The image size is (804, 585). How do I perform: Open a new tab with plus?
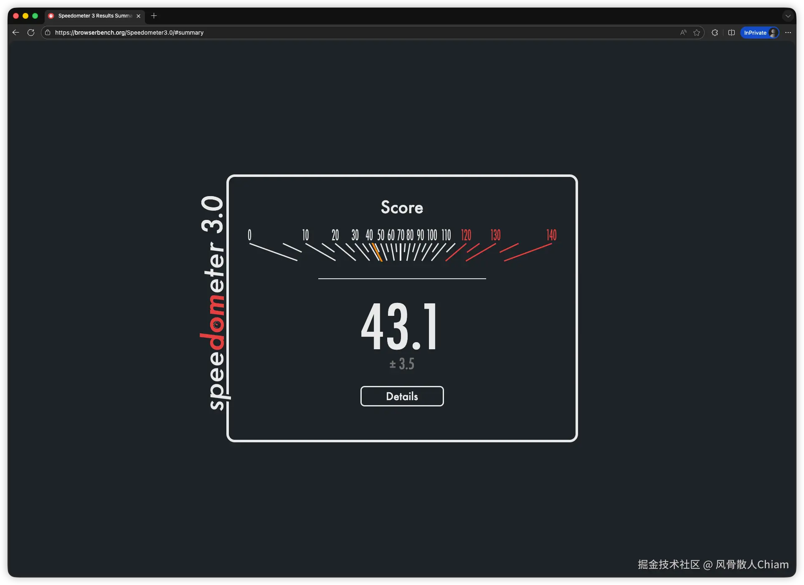point(154,16)
